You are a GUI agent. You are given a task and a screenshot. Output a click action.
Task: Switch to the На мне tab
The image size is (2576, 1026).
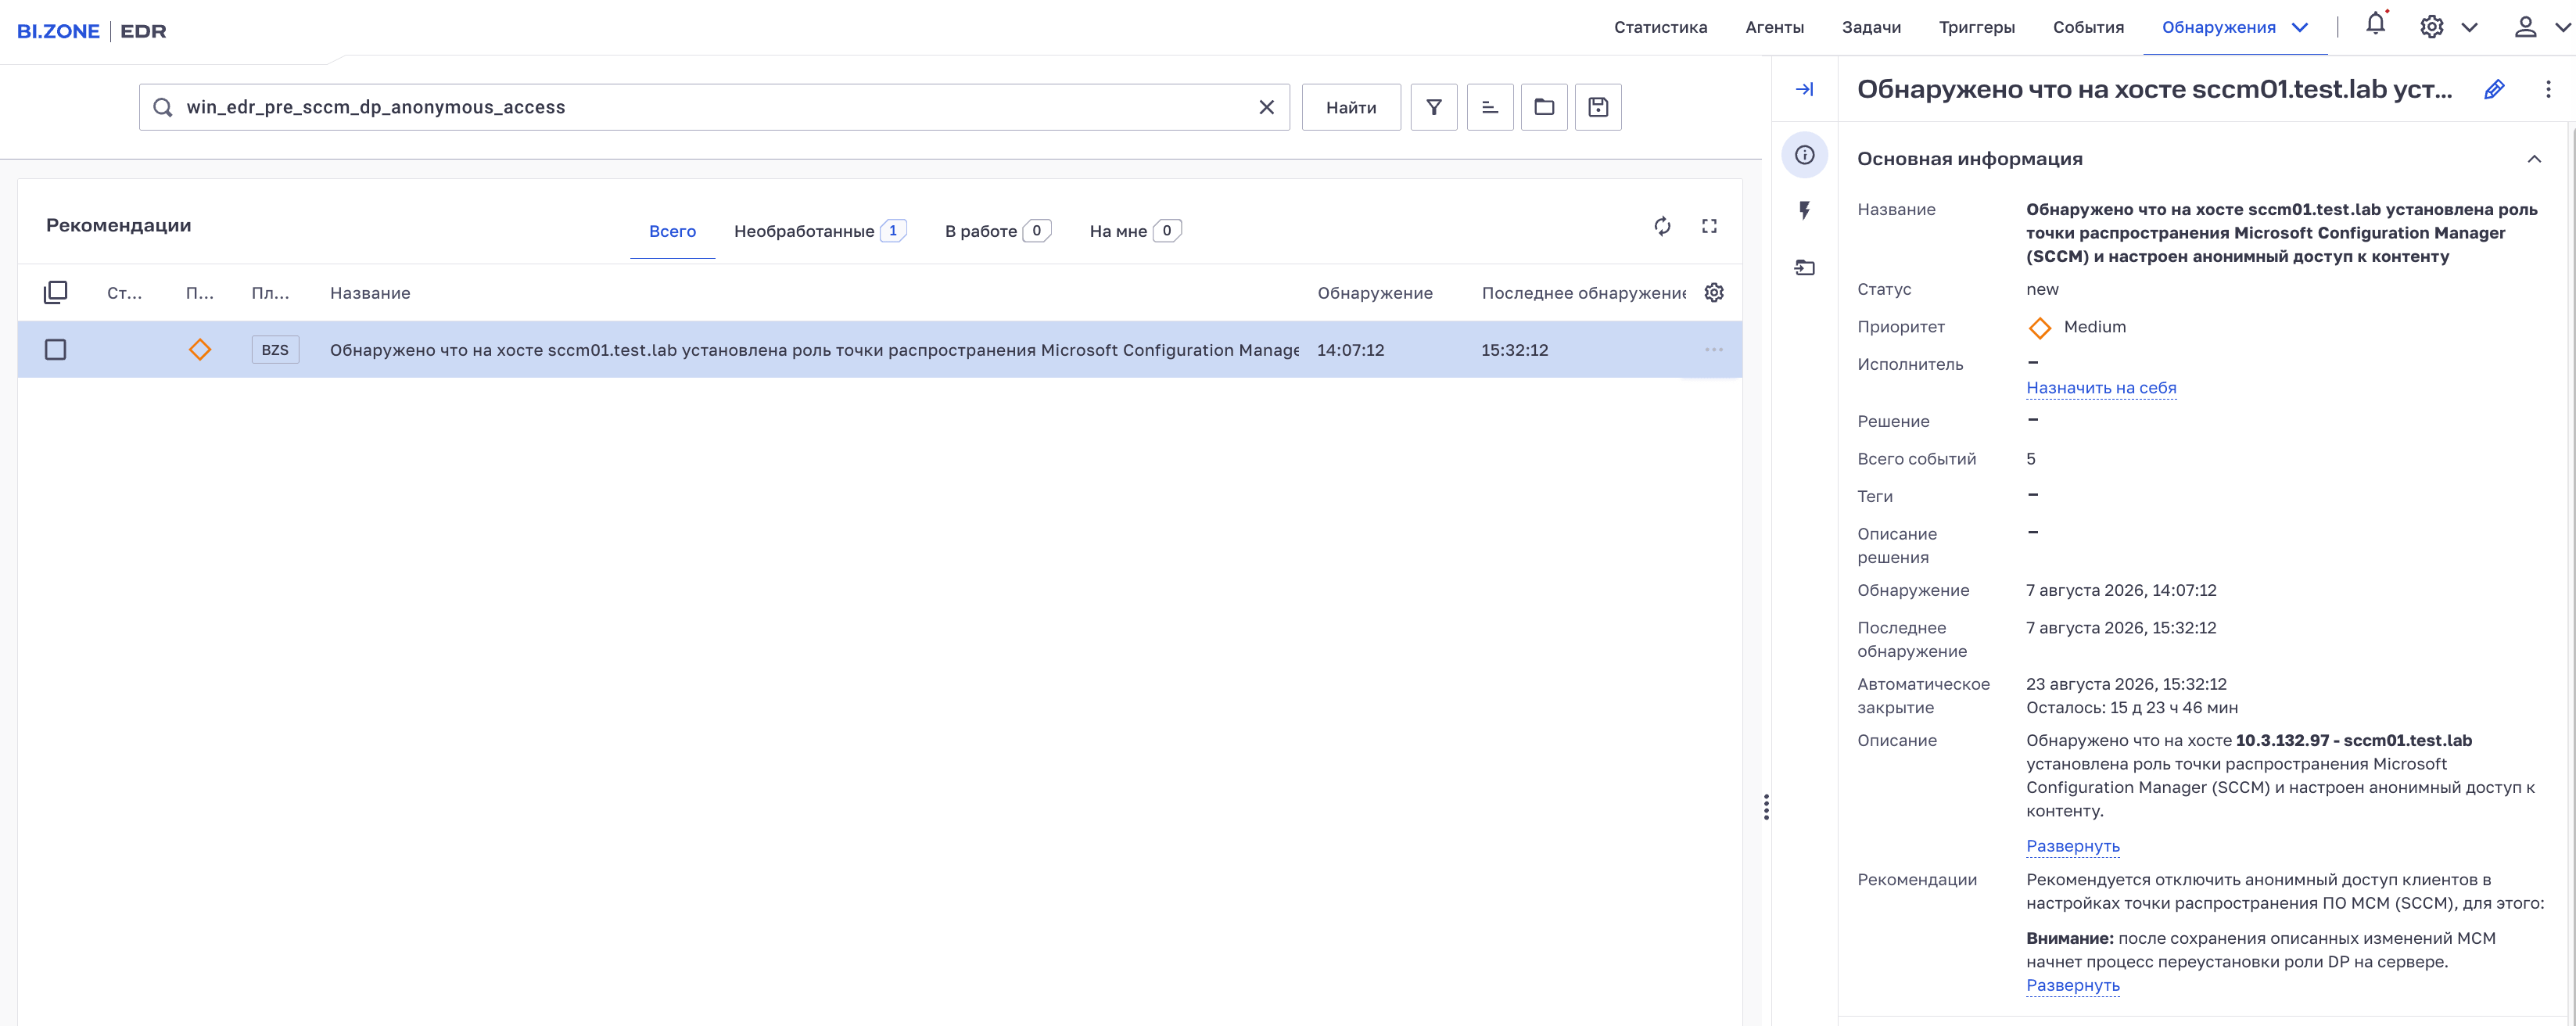click(x=1135, y=231)
